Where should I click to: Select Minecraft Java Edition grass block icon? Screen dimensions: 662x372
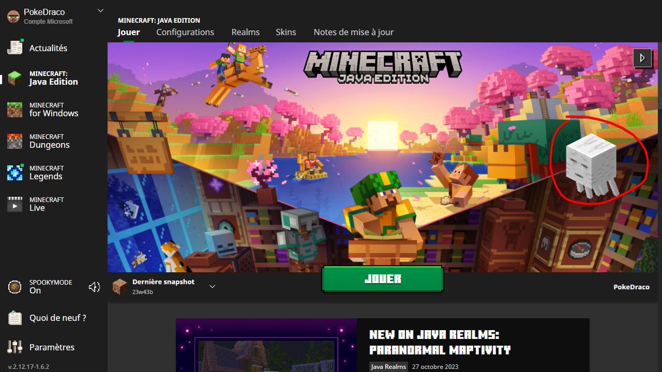[14, 78]
